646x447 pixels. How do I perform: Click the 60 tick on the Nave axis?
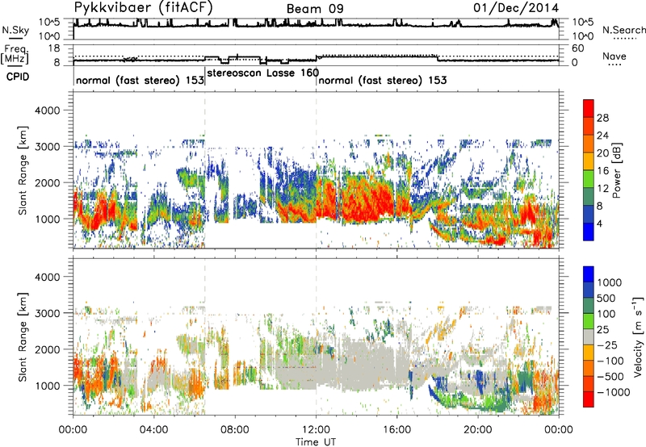point(577,48)
